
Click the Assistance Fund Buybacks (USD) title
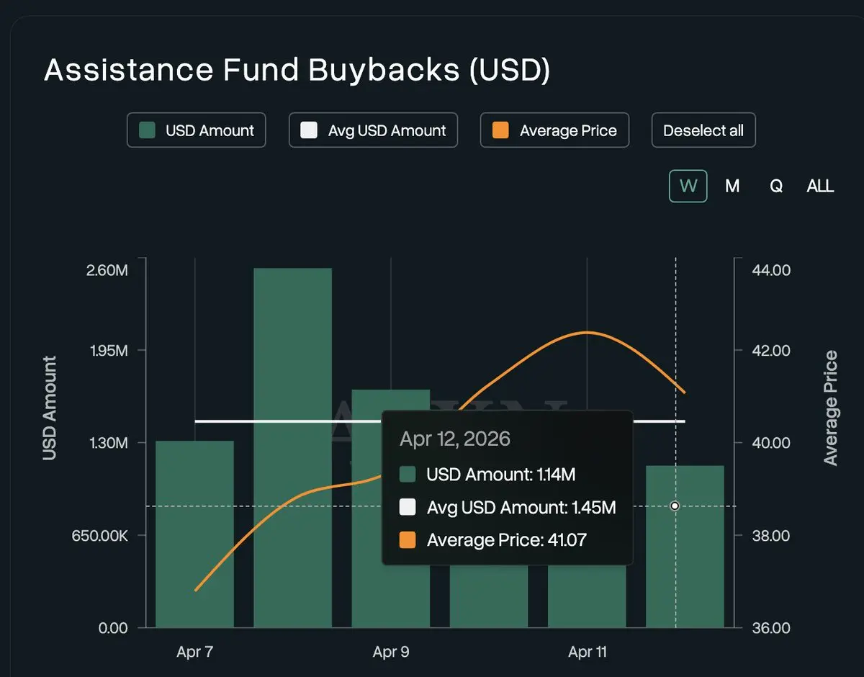coord(297,71)
